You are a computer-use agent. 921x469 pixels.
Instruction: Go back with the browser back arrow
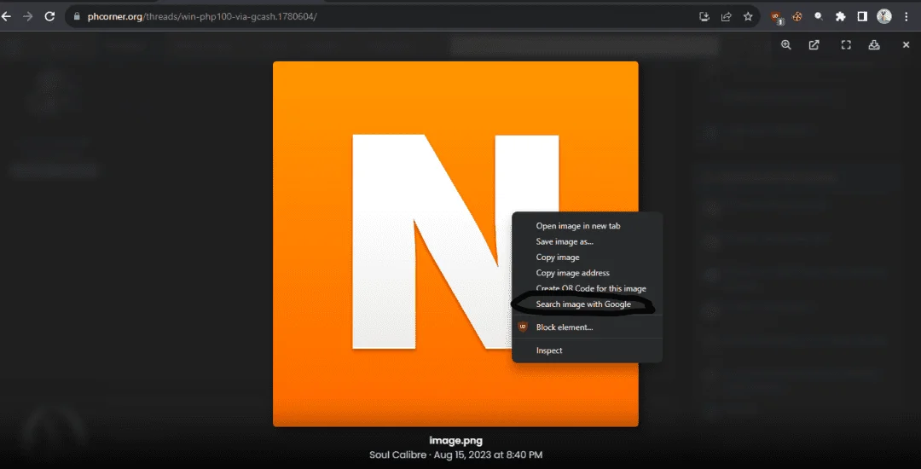coord(7,16)
